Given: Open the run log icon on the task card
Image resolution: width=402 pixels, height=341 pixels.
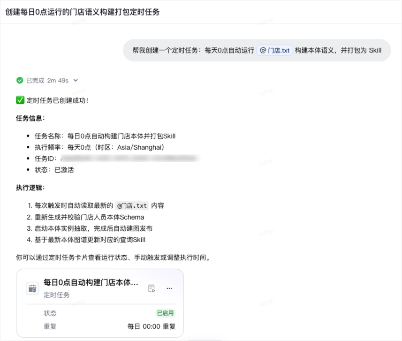Looking at the screenshot, I should (x=152, y=288).
